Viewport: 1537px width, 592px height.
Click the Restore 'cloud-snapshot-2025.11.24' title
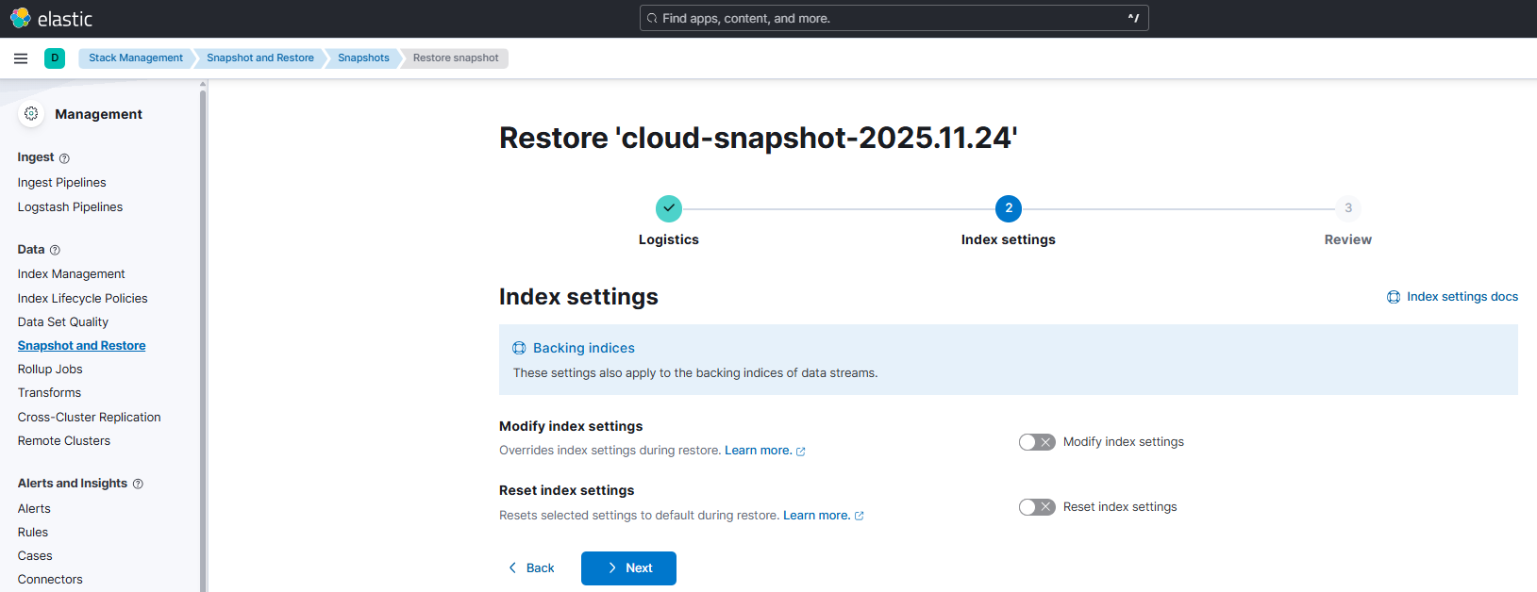[759, 139]
